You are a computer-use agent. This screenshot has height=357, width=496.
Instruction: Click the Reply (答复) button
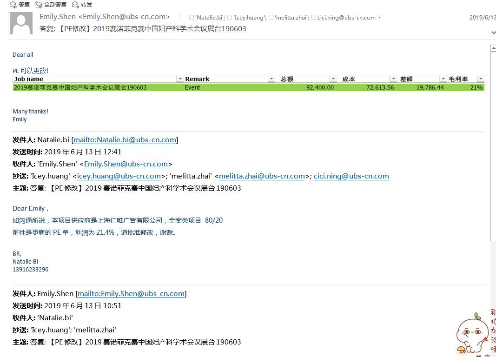(20, 5)
